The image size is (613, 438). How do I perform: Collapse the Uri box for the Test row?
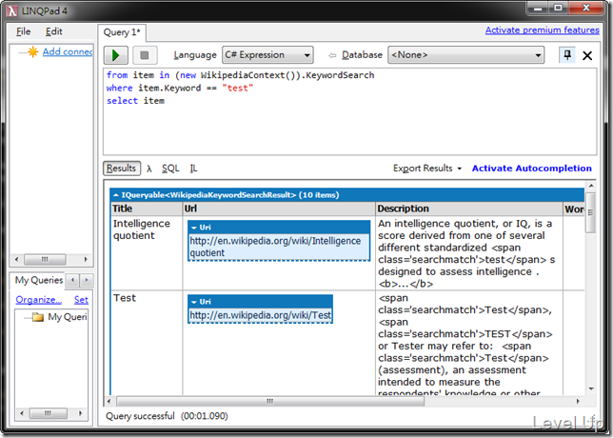194,302
